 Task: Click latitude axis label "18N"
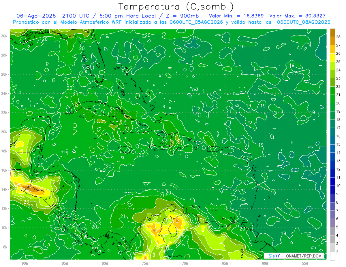click(x=4, y=151)
